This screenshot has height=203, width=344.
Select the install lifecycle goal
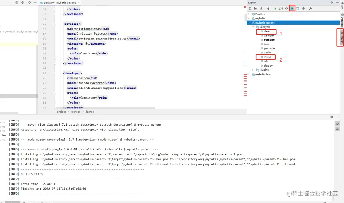(x=267, y=57)
